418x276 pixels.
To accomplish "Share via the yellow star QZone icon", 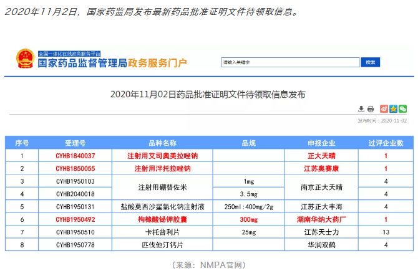I will (393, 109).
